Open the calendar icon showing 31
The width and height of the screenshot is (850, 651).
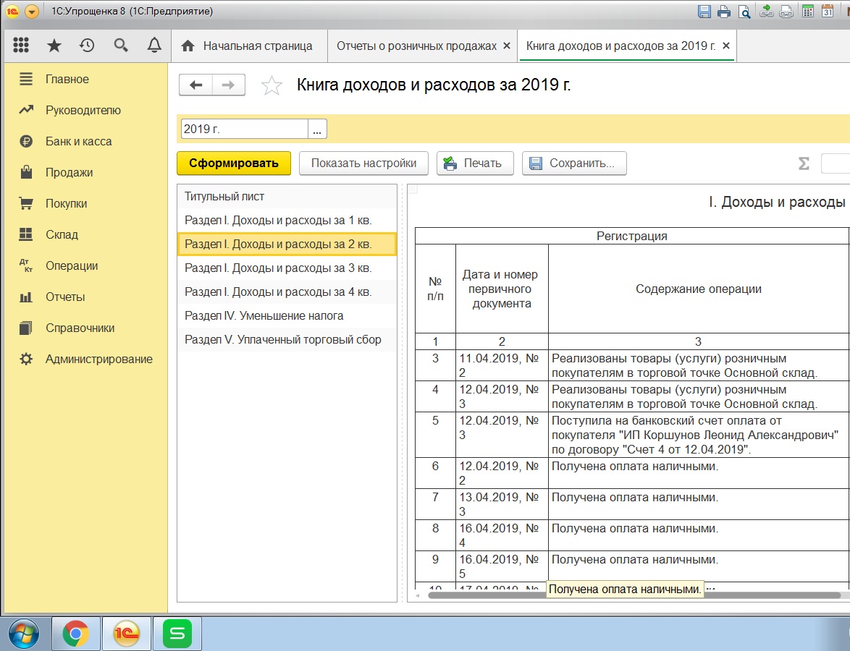828,12
